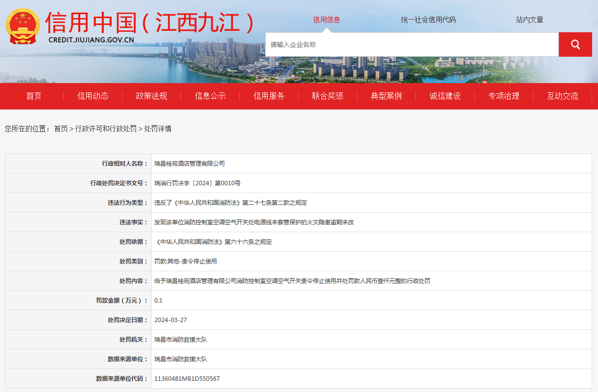Click the 行政许可和行政处罚 breadcrumb link
Image resolution: width=598 pixels, height=392 pixels.
pyautogui.click(x=106, y=129)
